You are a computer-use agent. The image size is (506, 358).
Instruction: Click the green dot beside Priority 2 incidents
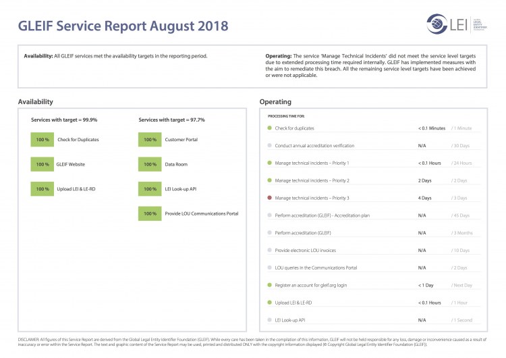coord(270,180)
